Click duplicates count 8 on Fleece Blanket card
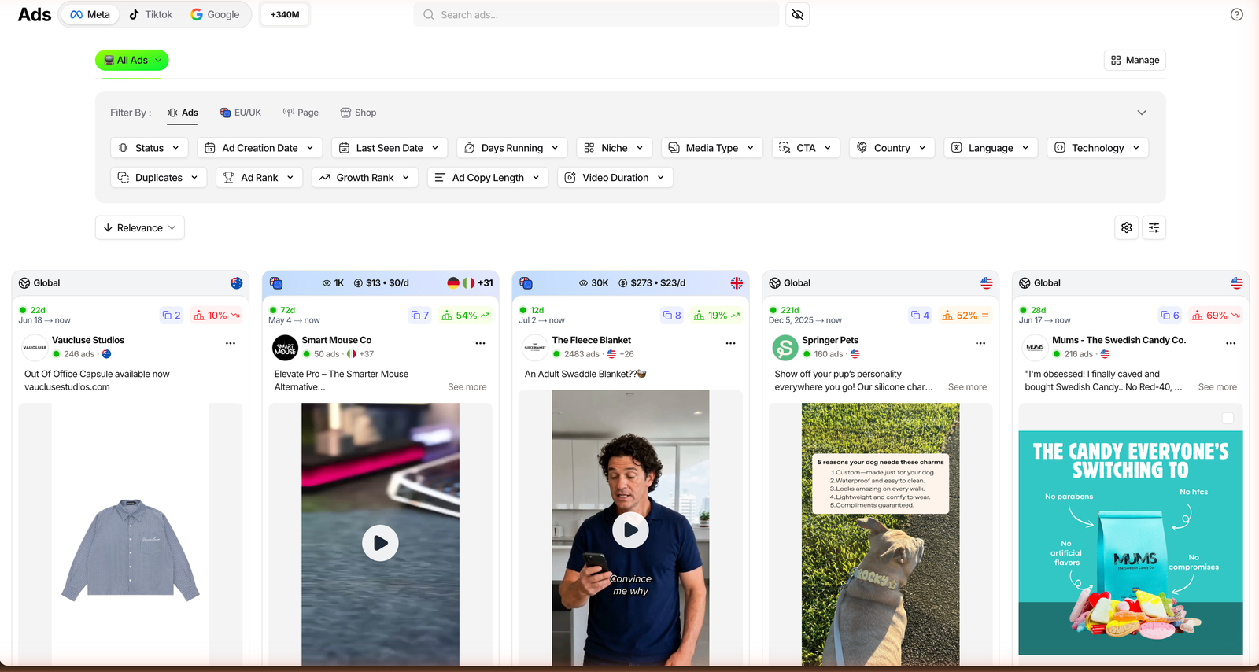1259x672 pixels. point(672,316)
